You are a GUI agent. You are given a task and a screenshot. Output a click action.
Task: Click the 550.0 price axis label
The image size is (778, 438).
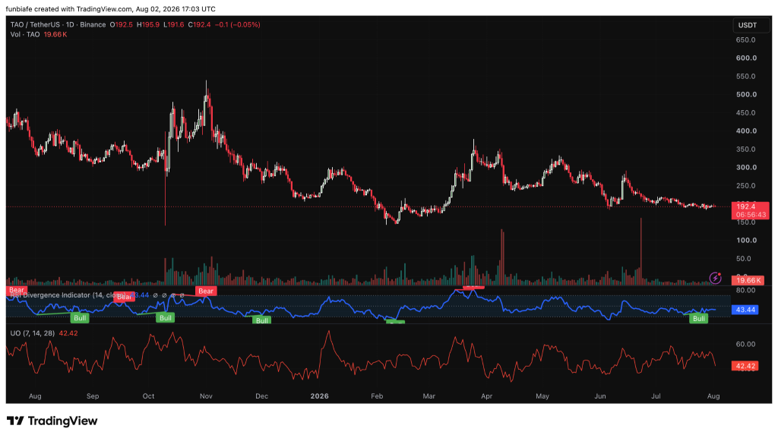tap(746, 77)
